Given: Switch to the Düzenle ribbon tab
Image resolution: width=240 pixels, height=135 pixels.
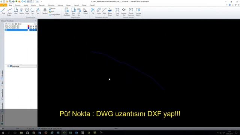Looking at the screenshot, I should tap(18, 5).
